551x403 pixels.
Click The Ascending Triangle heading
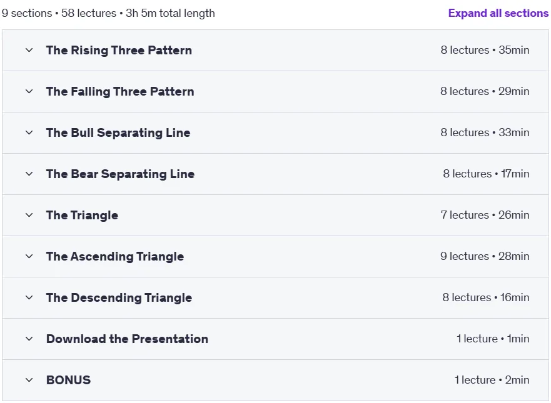click(115, 256)
